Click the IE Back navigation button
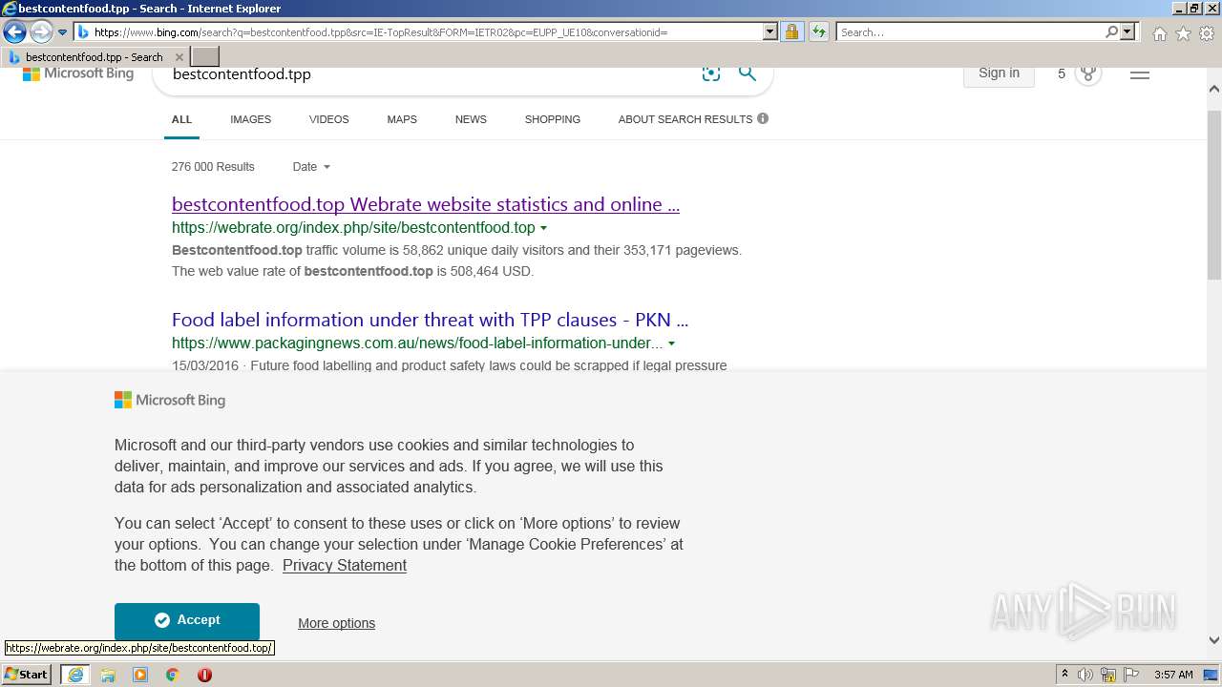The height and width of the screenshot is (687, 1222). (x=14, y=32)
